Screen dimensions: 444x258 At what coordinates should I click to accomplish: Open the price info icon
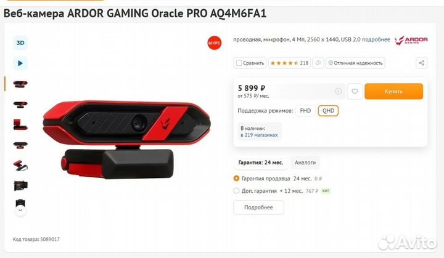338,91
